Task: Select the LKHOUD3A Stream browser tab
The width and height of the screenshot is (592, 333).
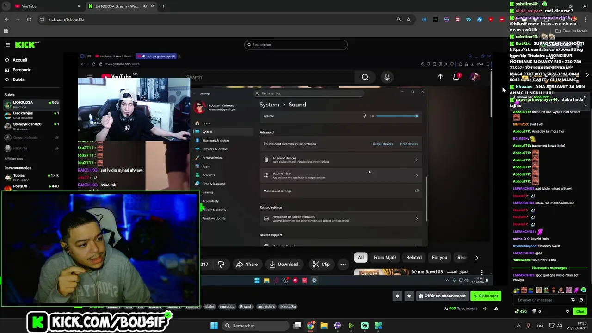Action: click(x=120, y=6)
